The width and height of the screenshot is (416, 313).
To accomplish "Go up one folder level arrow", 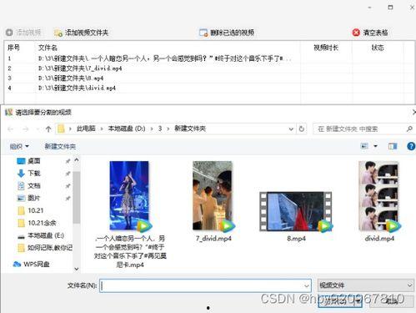I will click(x=48, y=129).
